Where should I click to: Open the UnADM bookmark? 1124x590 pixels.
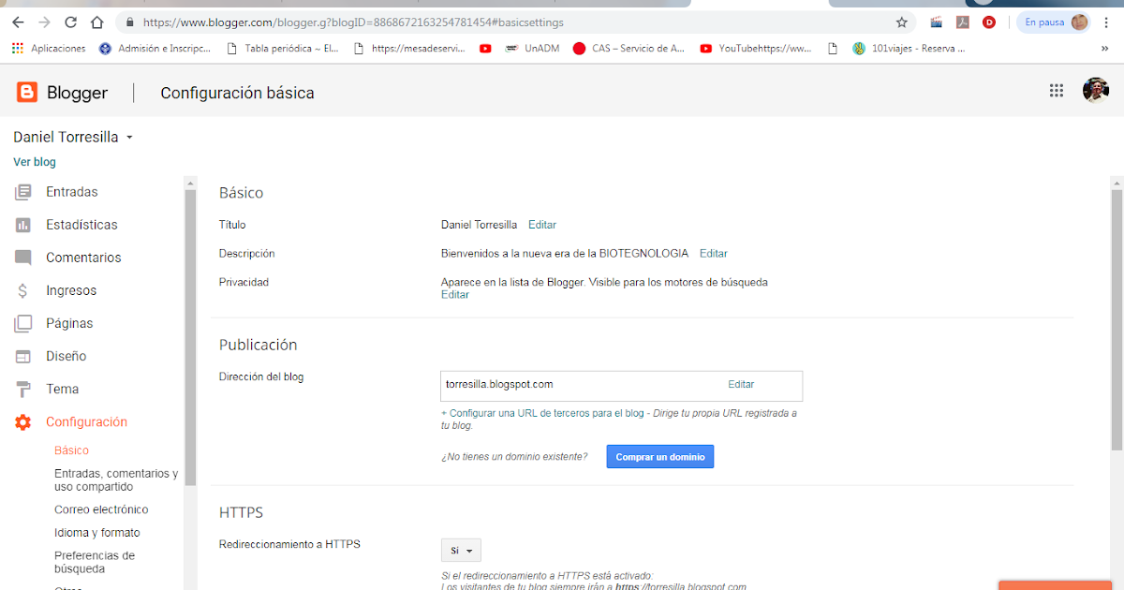(532, 48)
